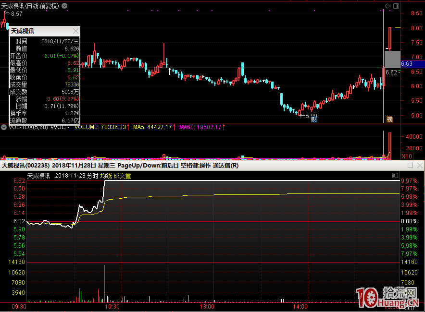Click the 财 marker on the K-line chart
This screenshot has height=312, width=425.
tap(314, 120)
